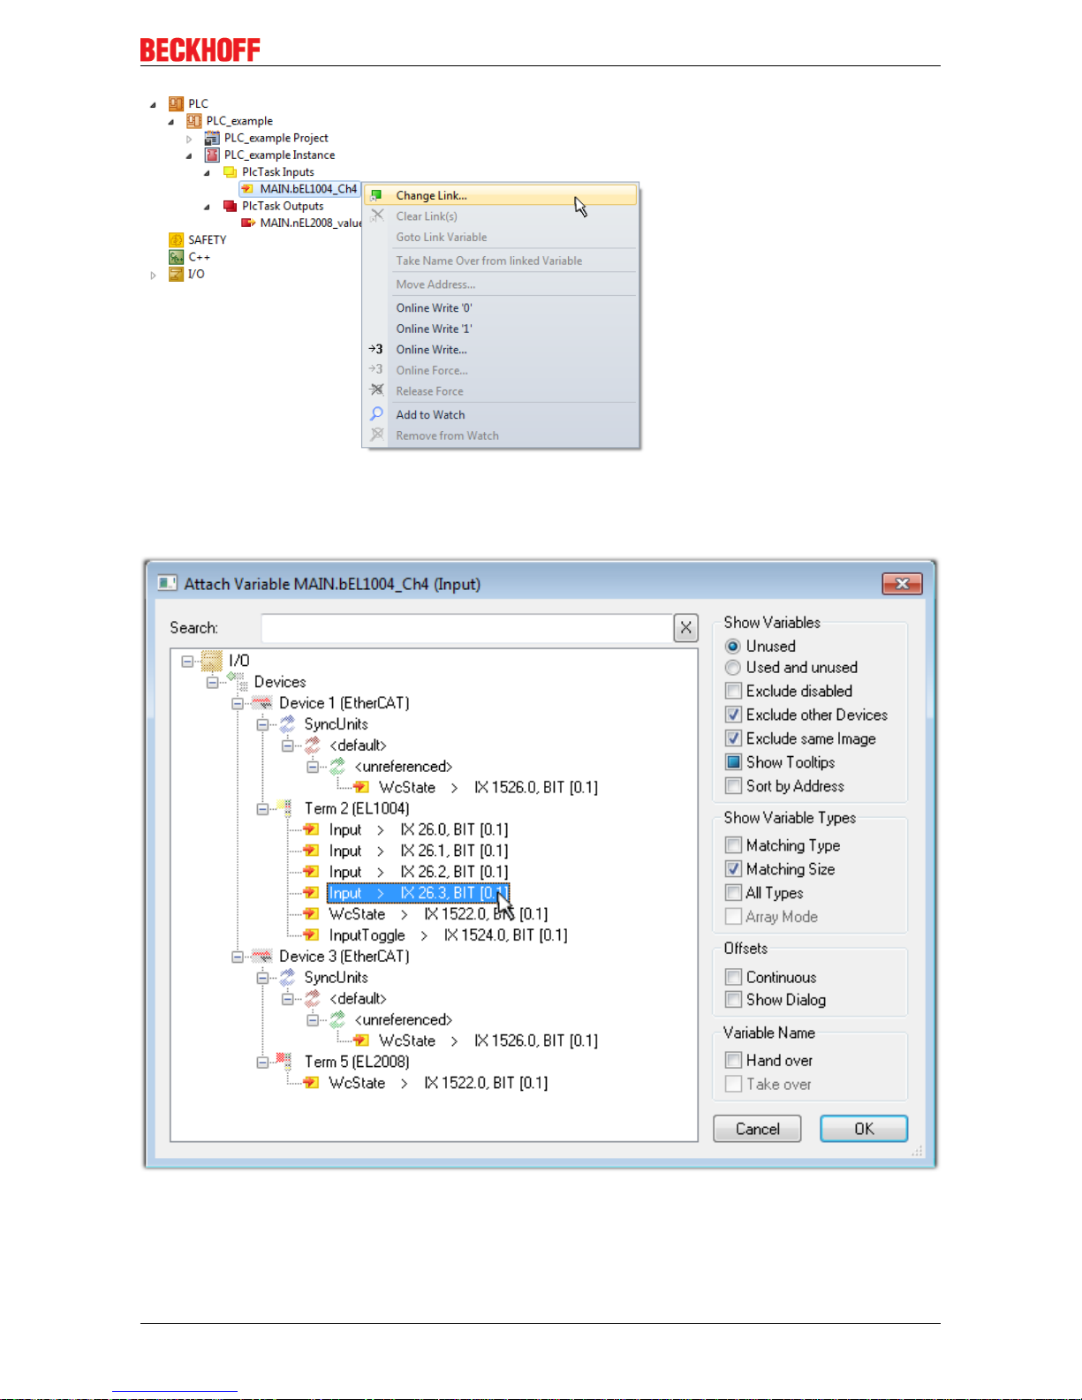This screenshot has height=1400, width=1082.
Task: Check the Hand over option
Action: [733, 1060]
